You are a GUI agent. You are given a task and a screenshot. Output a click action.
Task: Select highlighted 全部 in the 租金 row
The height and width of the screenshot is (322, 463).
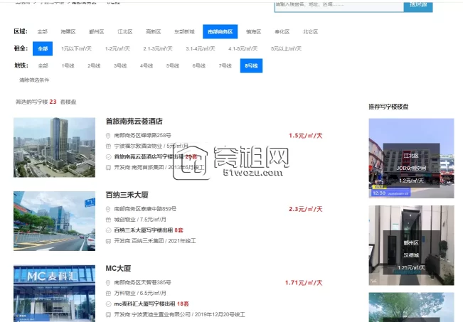tap(43, 49)
